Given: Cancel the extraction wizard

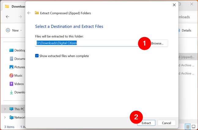Looking at the screenshot, I should point(167,123).
